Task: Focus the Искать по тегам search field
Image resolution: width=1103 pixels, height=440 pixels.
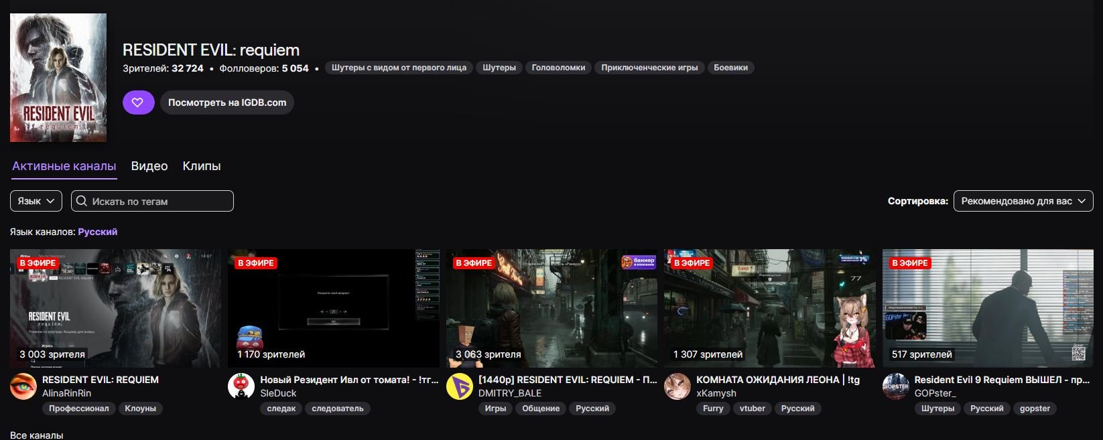Action: point(152,201)
